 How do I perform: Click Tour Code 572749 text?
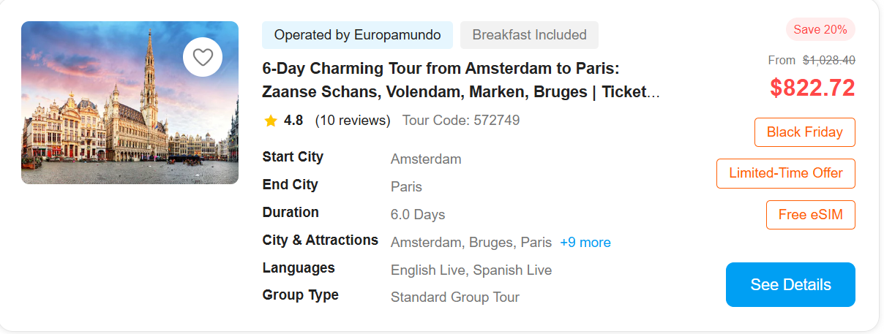click(461, 121)
